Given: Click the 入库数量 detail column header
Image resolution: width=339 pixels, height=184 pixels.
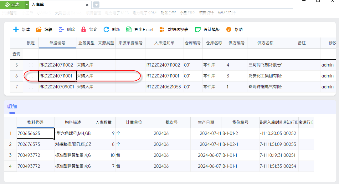Looking at the screenshot, I should 104,122.
